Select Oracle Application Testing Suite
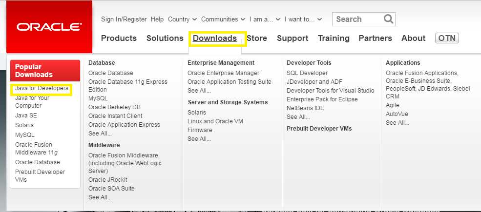The width and height of the screenshot is (481, 212). coord(230,82)
